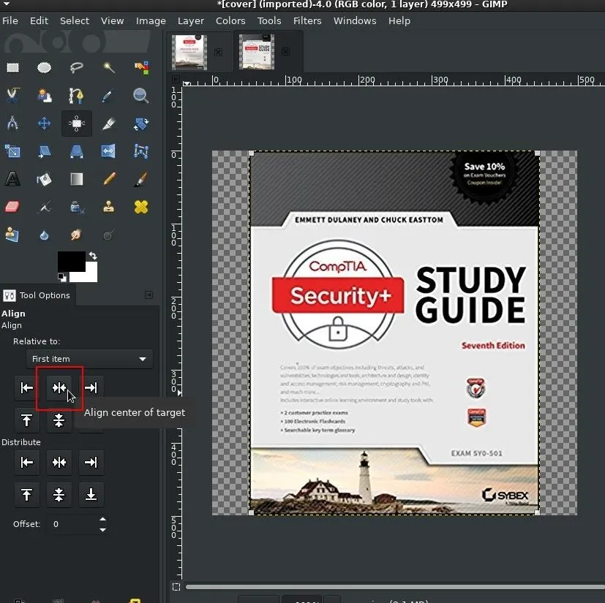Select the Heal tool
Viewport: 605px width, 603px height.
[141, 207]
